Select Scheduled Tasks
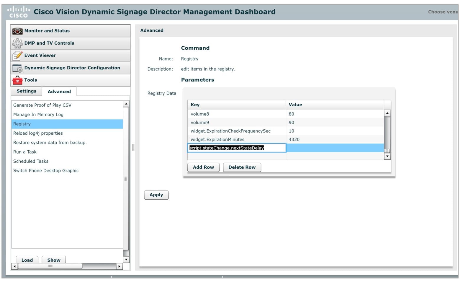Screen dimensions: 463x282 (67, 161)
